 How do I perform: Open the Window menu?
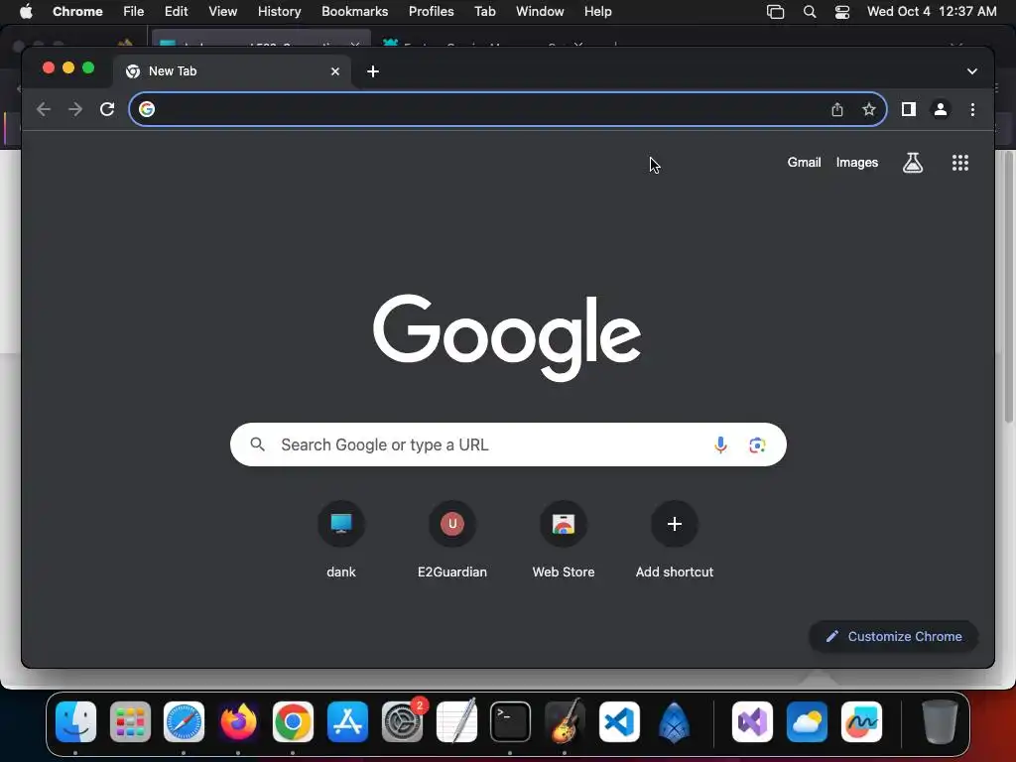pyautogui.click(x=540, y=12)
